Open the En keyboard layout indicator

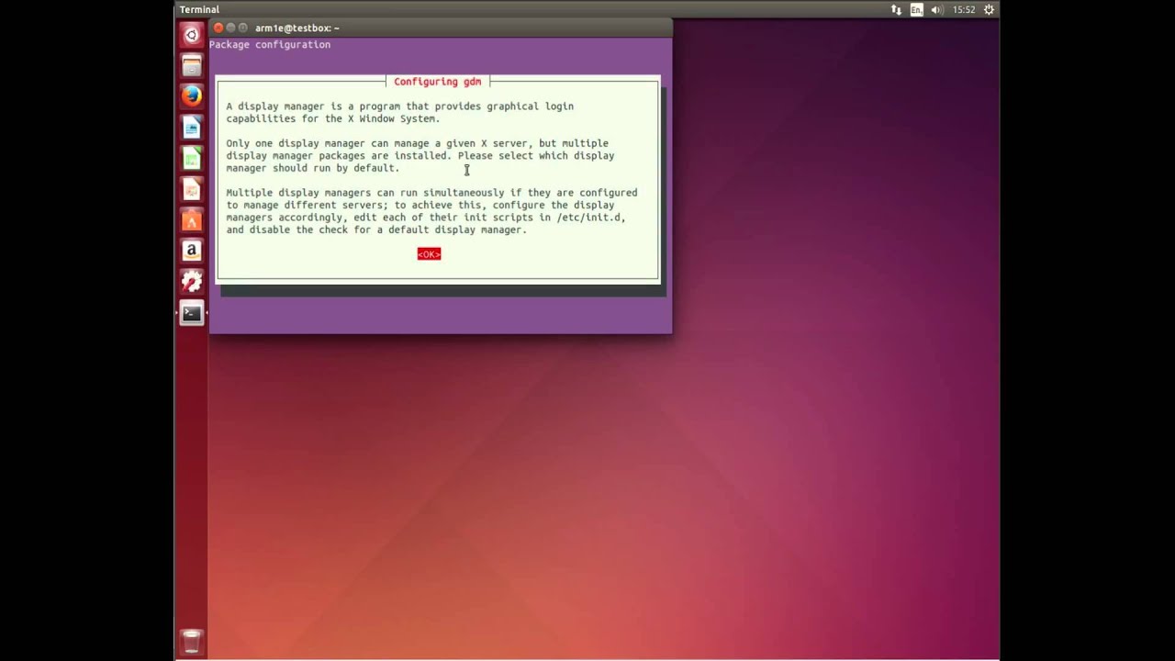click(916, 9)
